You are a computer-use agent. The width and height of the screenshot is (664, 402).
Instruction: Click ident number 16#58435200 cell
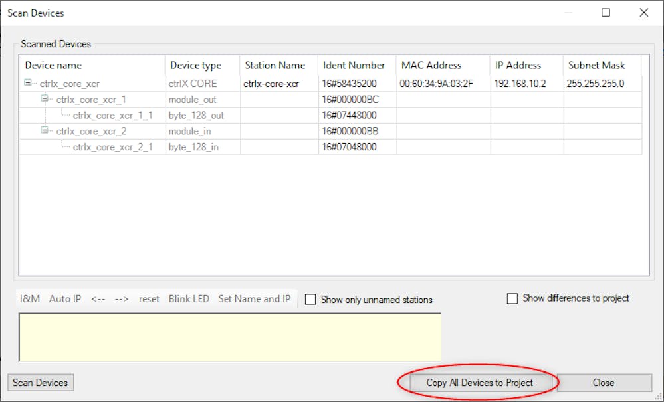click(358, 84)
